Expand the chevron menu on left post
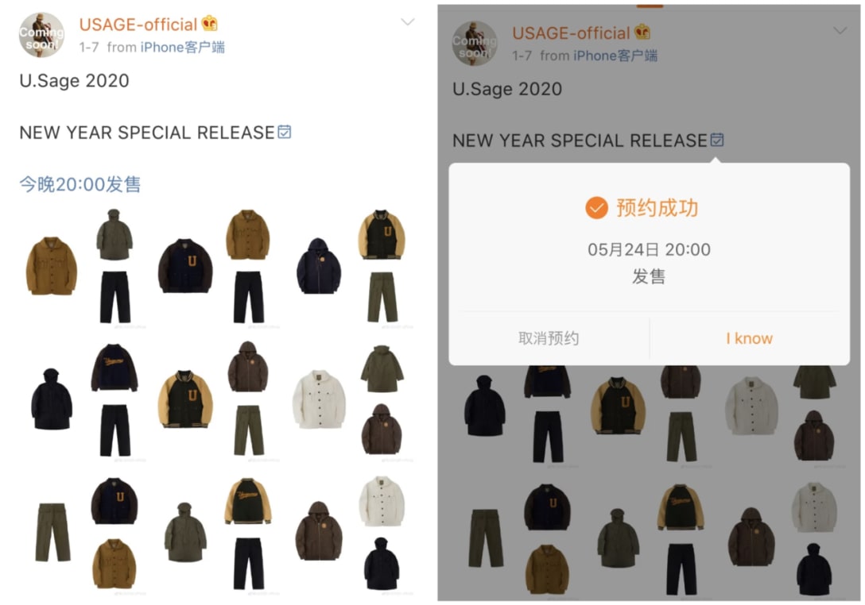Image resolution: width=865 pixels, height=605 pixels. [407, 22]
